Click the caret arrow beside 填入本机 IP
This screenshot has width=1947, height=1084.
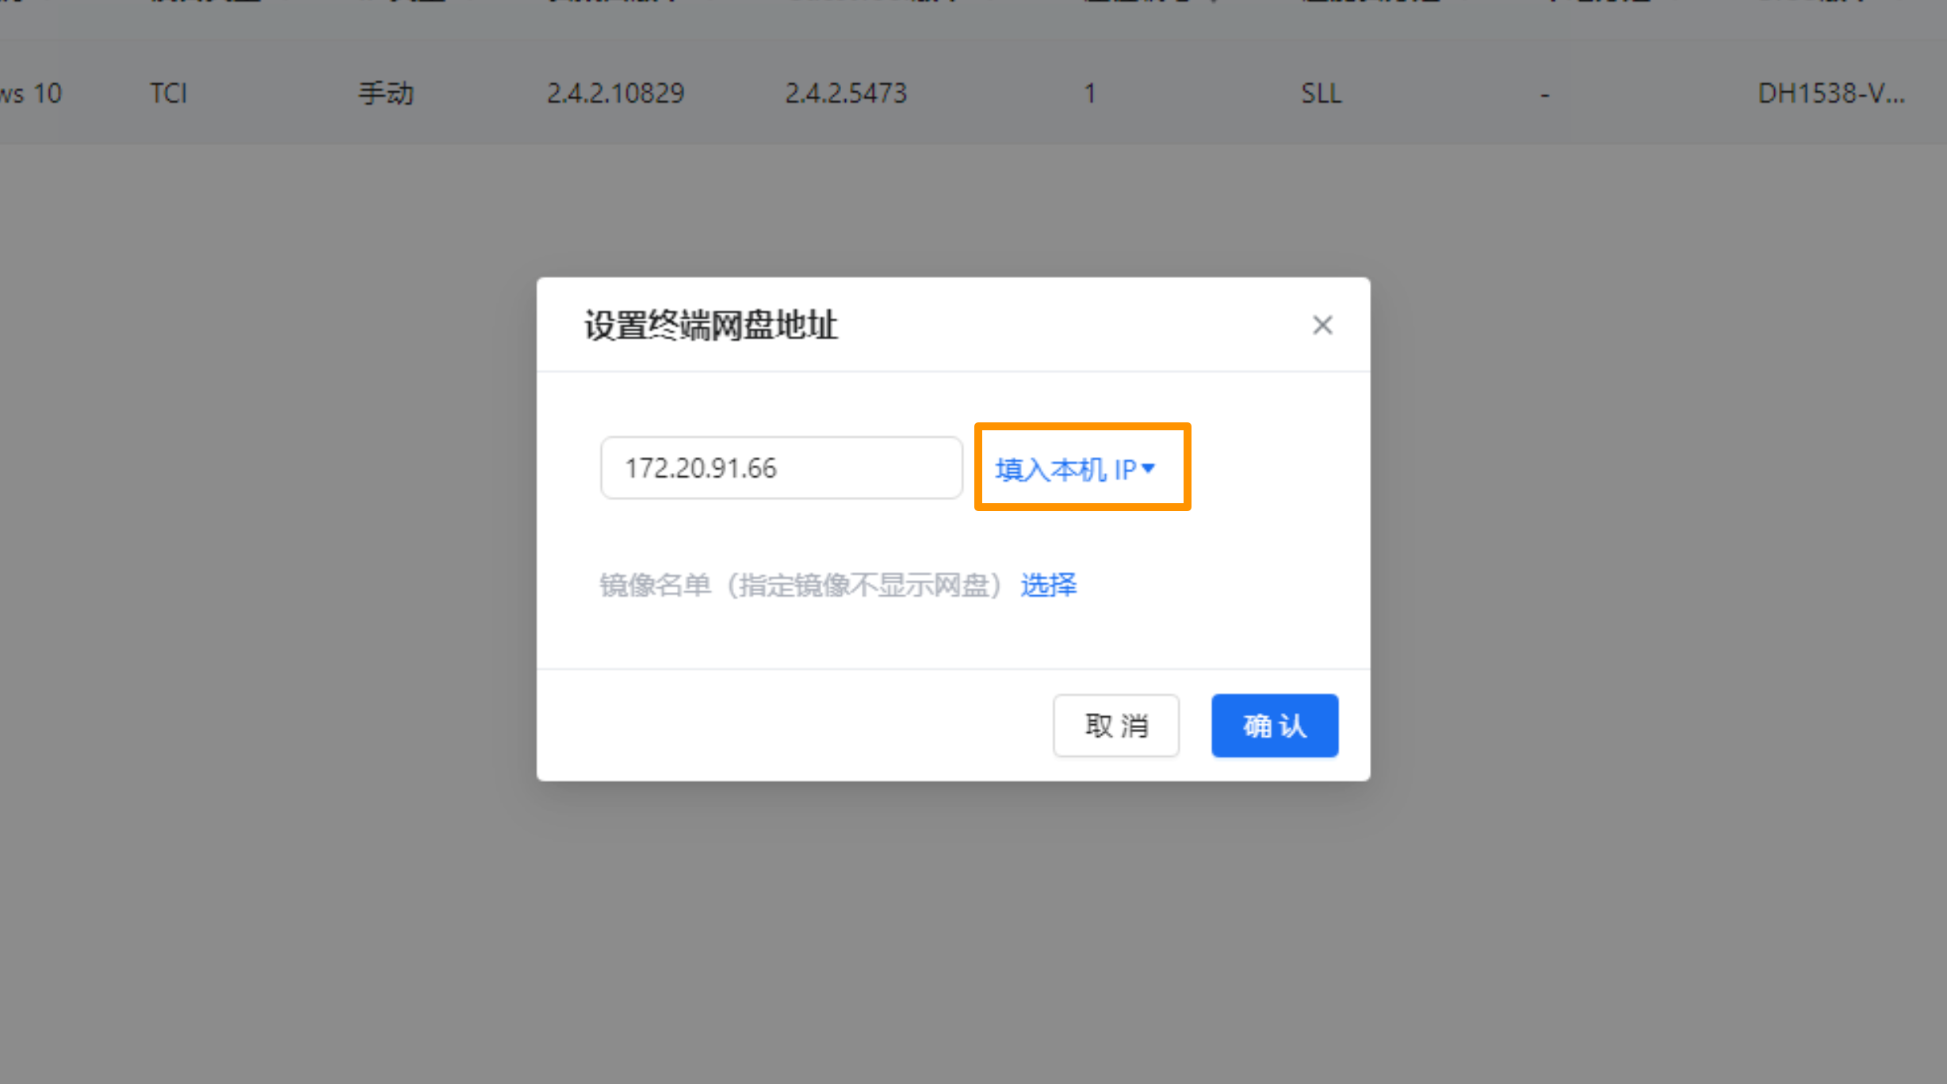1148,468
